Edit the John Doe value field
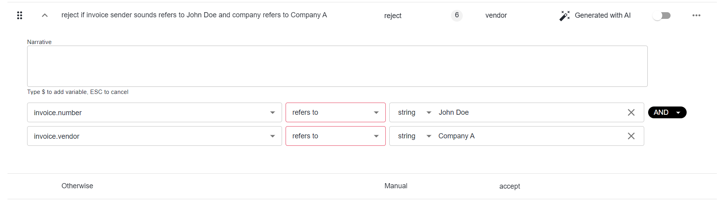 530,112
